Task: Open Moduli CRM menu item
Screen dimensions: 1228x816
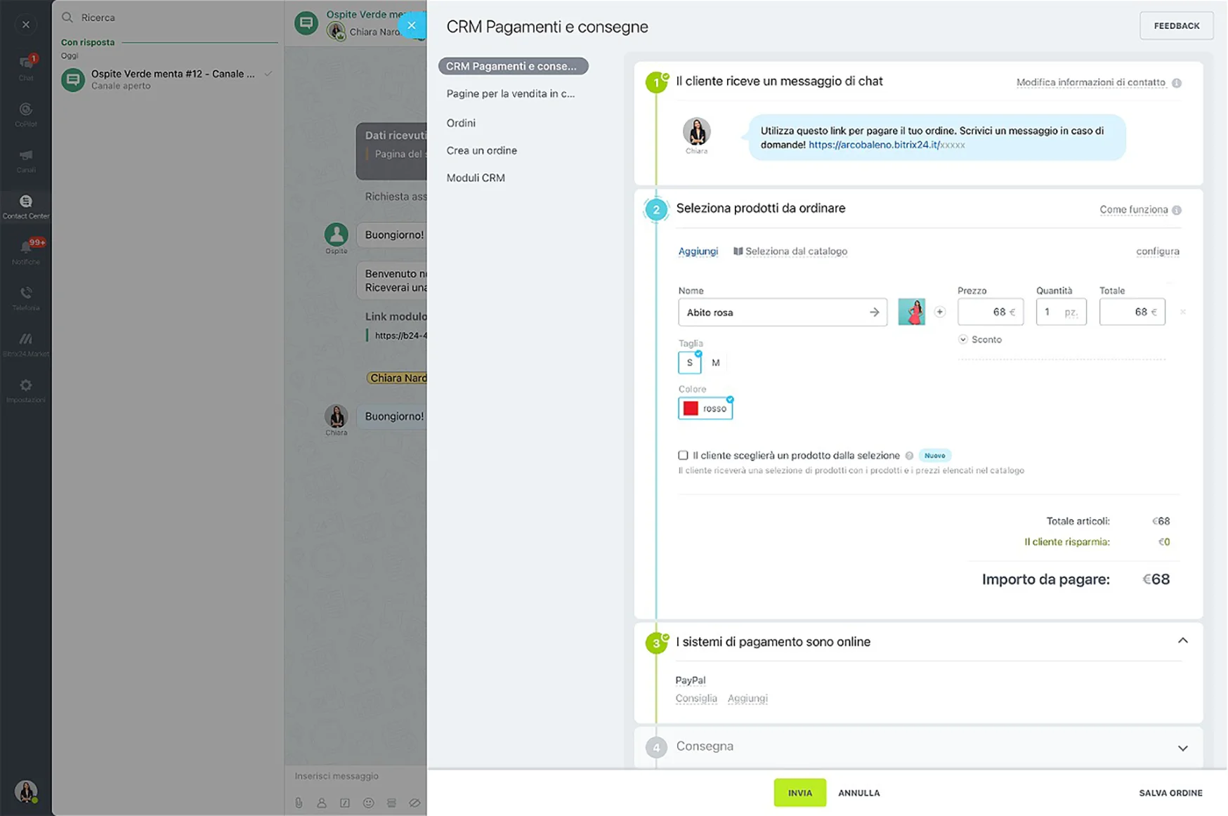Action: pos(476,178)
